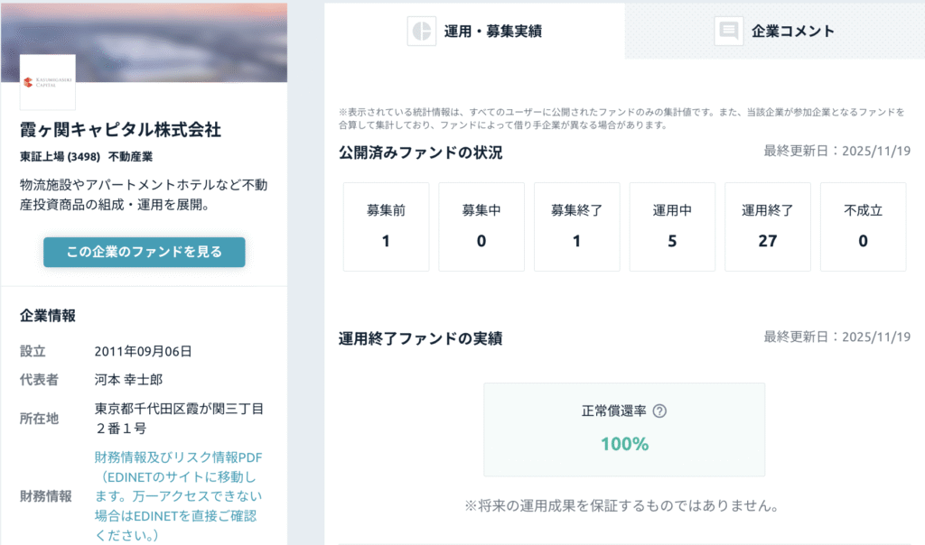Click the 霞ヶ関キャピタル株式会社 company name heading
This screenshot has width=925, height=545.
[120, 130]
